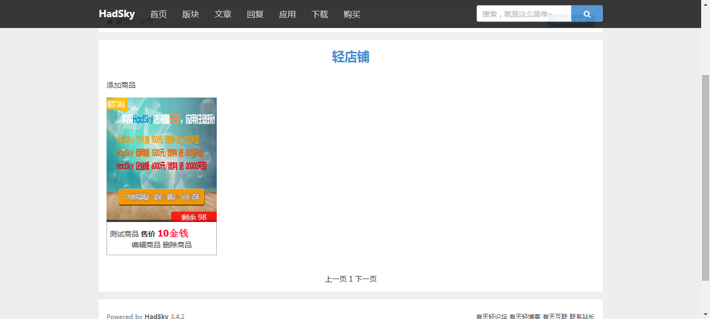This screenshot has height=319, width=710.
Task: Go to previous page via 上一页
Action: pyautogui.click(x=336, y=279)
